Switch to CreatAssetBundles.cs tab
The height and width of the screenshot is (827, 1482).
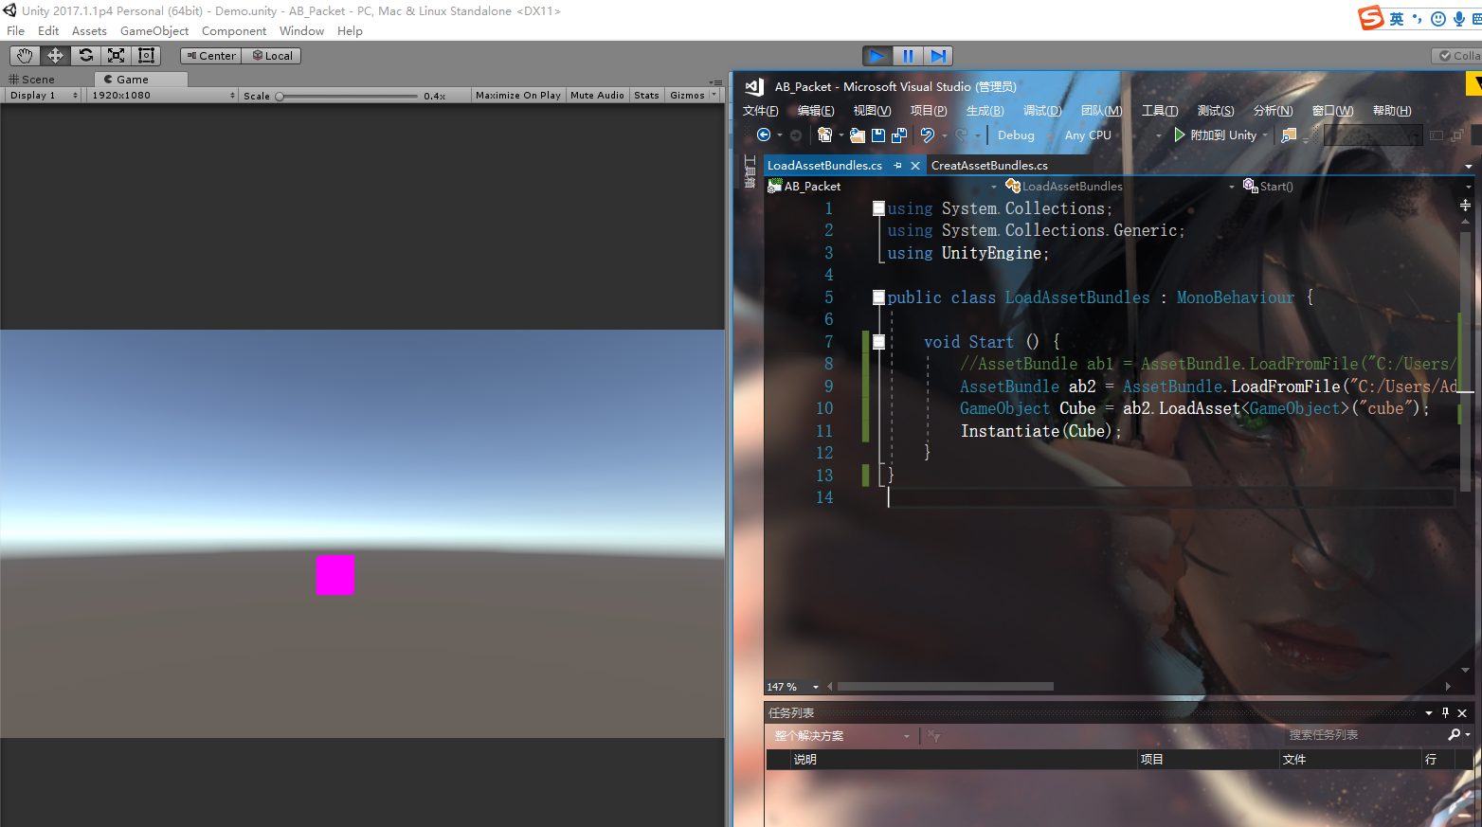pos(989,166)
